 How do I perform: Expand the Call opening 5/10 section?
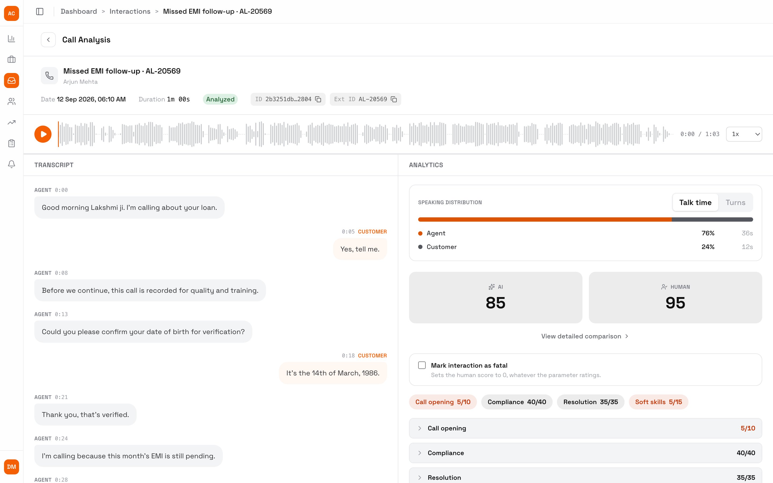click(585, 428)
